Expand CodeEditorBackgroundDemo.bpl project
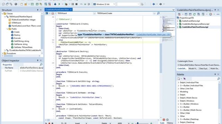222x124 pixels. tap(178, 24)
